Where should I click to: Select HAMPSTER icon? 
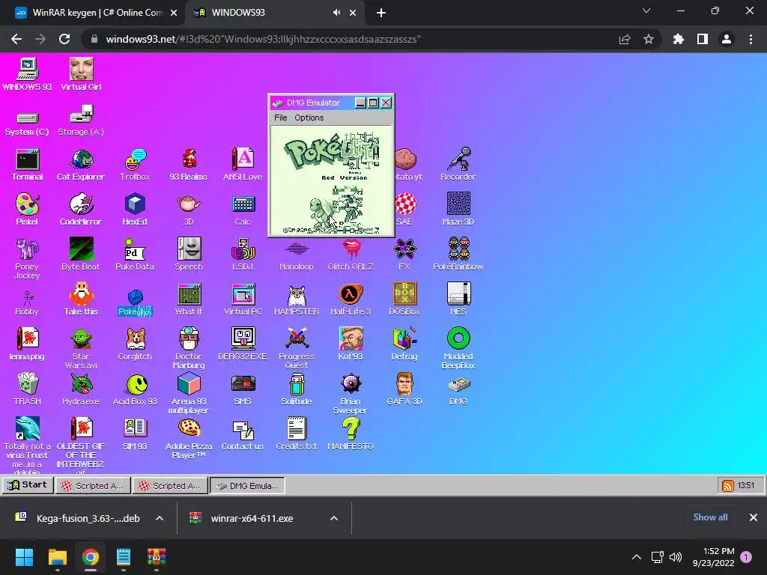[297, 299]
